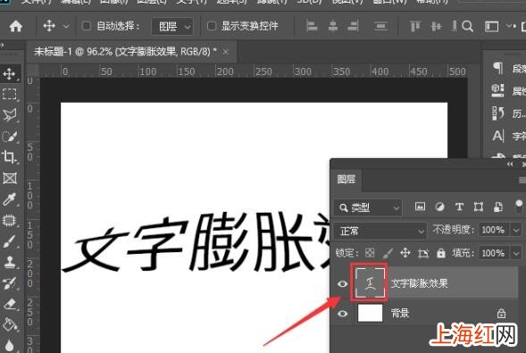Toggle lock all padlock icon

pyautogui.click(x=441, y=253)
